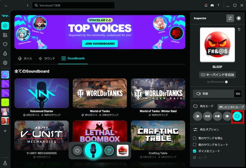Viewport: 246px width, 168px height.
Task: Adjust the 音量 volume slider
Action: (214, 94)
